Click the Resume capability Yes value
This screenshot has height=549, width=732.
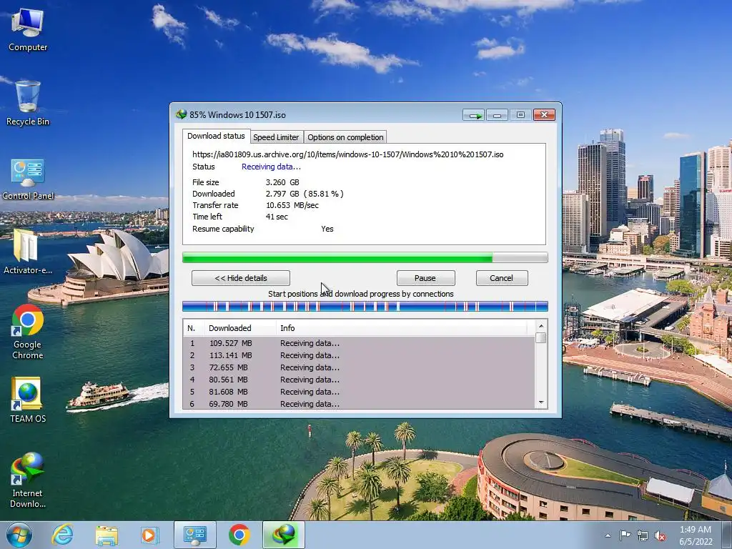(327, 229)
